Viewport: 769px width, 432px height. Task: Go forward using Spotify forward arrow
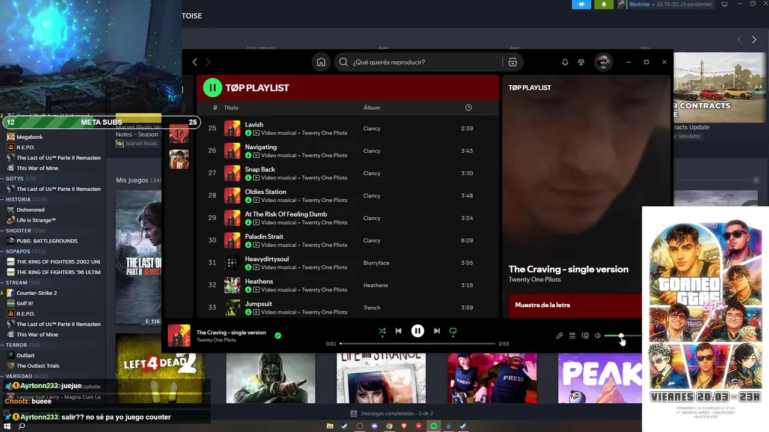(x=208, y=62)
